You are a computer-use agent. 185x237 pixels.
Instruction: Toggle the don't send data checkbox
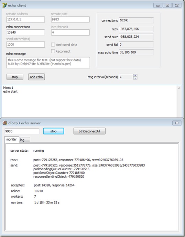(53, 45)
